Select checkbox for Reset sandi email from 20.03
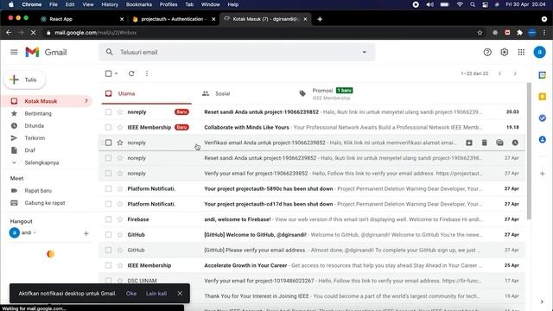This screenshot has height=311, width=553. coord(108,112)
